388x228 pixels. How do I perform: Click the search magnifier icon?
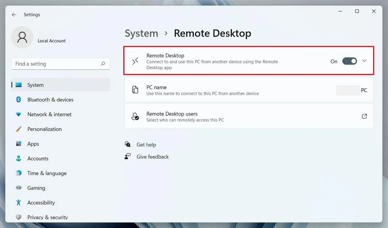tap(103, 63)
